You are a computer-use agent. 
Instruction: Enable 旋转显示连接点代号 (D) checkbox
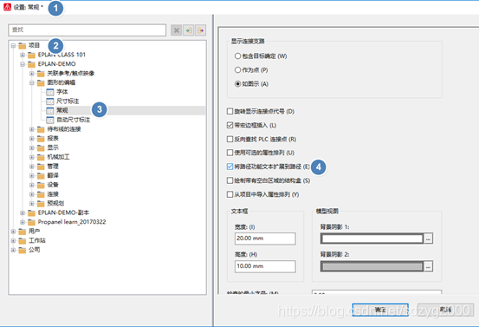[230, 111]
